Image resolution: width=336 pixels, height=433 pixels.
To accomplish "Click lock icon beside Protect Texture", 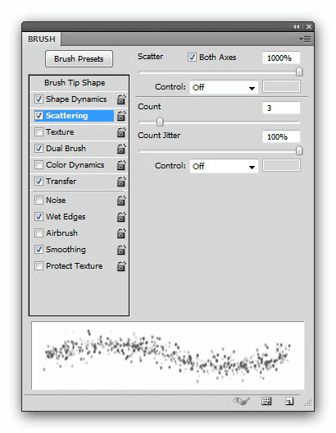I will point(121,266).
